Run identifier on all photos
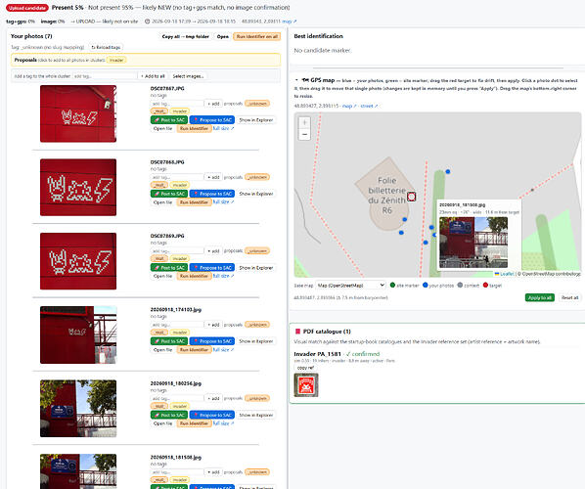Viewport: 585px width, 489px height. click(x=256, y=36)
